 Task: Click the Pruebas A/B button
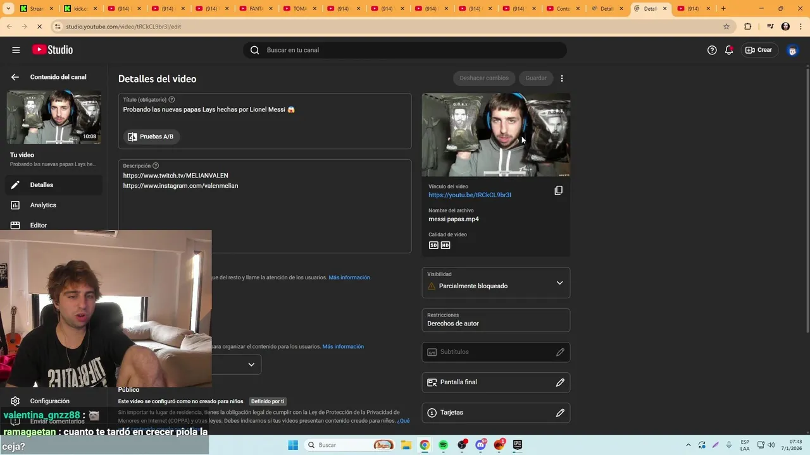pyautogui.click(x=151, y=136)
